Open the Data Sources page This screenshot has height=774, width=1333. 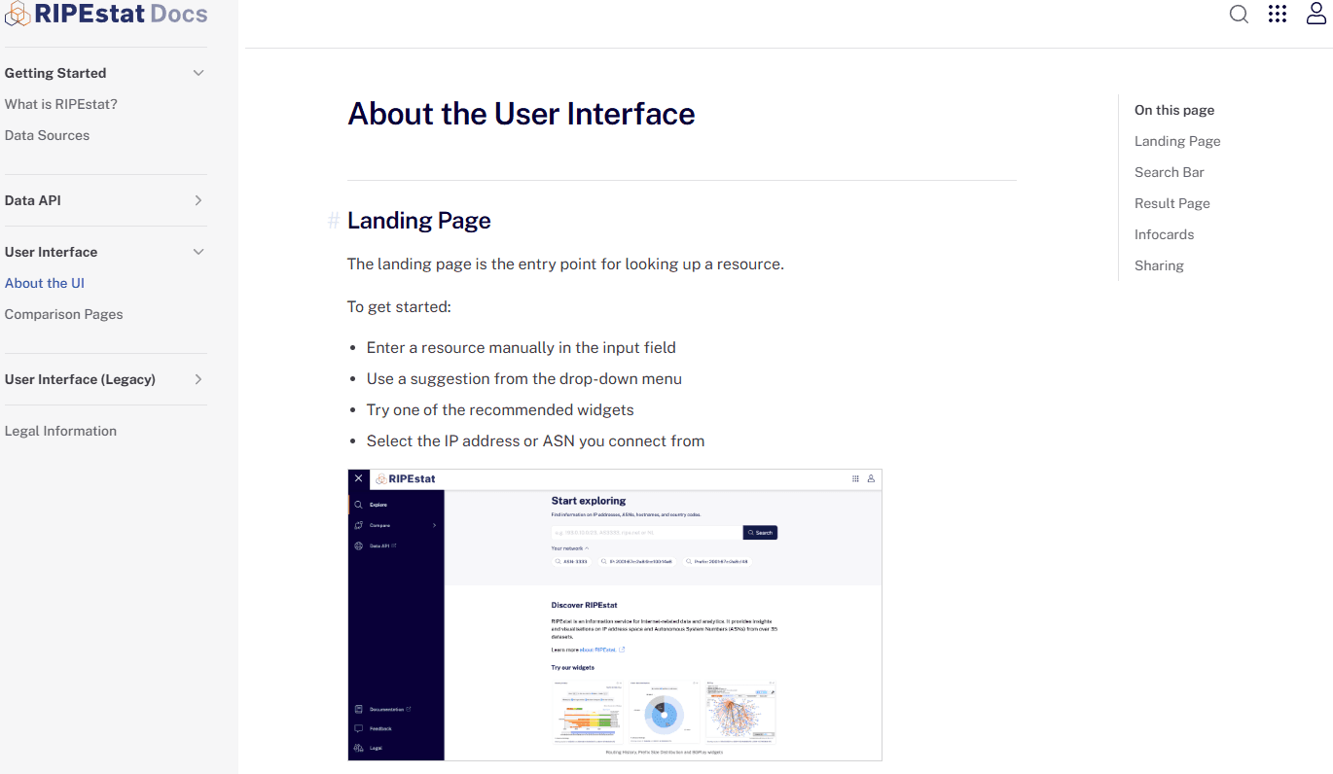[x=47, y=135]
